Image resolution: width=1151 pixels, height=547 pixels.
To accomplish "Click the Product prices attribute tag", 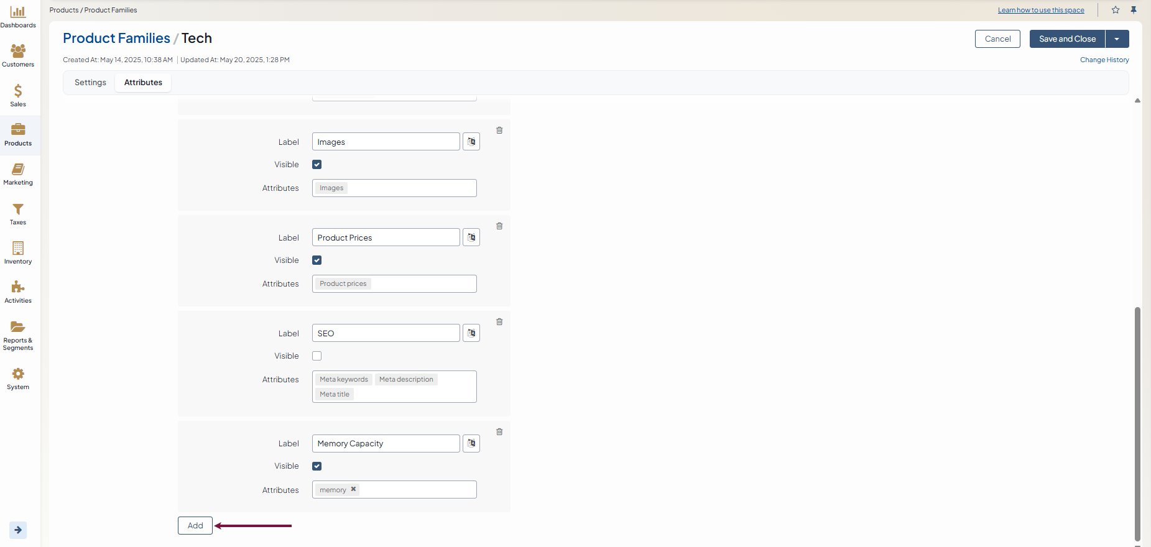I will [x=343, y=284].
